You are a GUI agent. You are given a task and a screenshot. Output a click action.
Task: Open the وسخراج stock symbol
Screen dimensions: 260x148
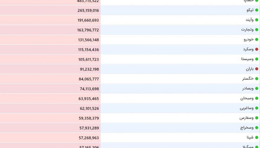(x=247, y=128)
